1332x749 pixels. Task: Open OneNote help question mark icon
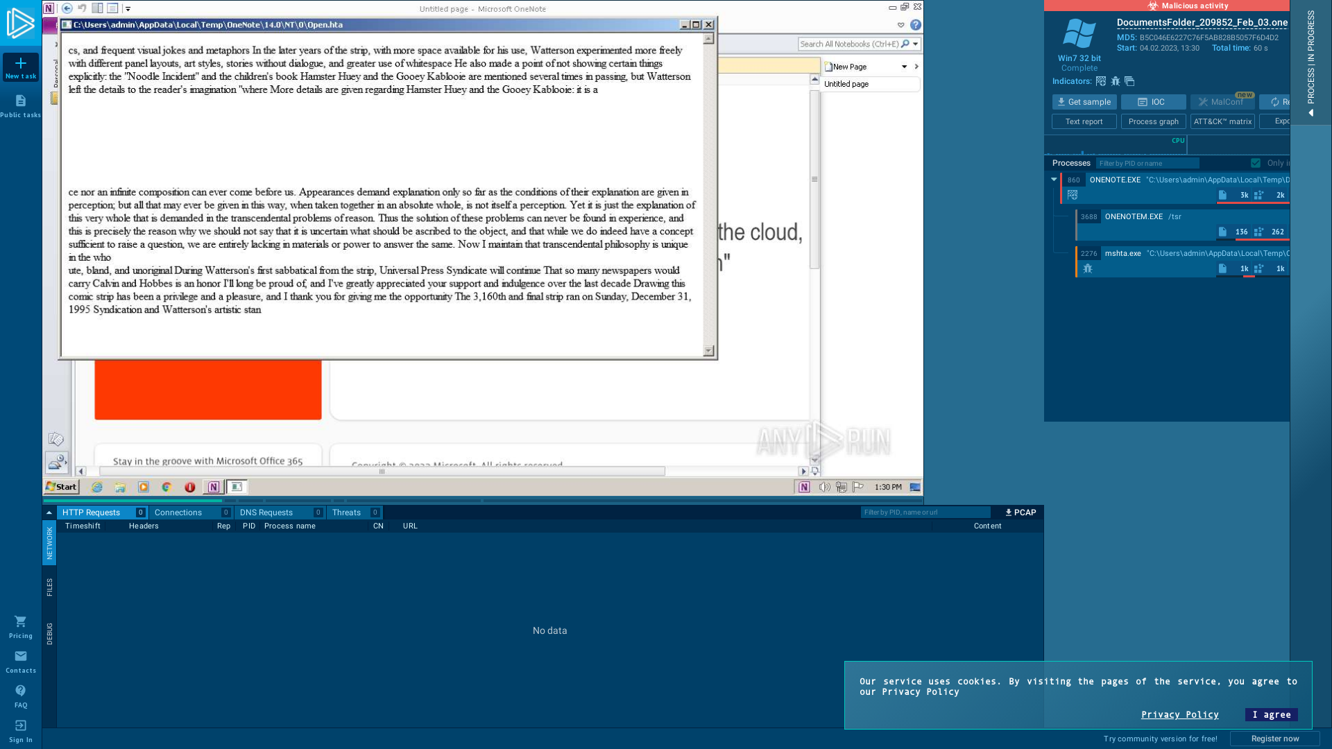pos(916,25)
